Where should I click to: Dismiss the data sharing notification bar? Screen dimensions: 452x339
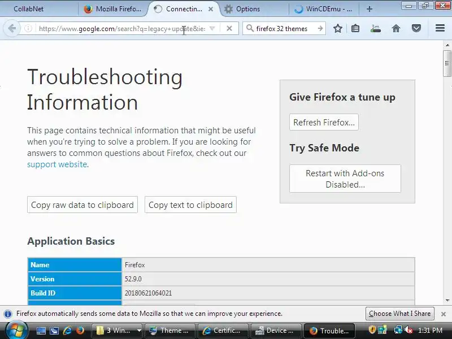[444, 314]
